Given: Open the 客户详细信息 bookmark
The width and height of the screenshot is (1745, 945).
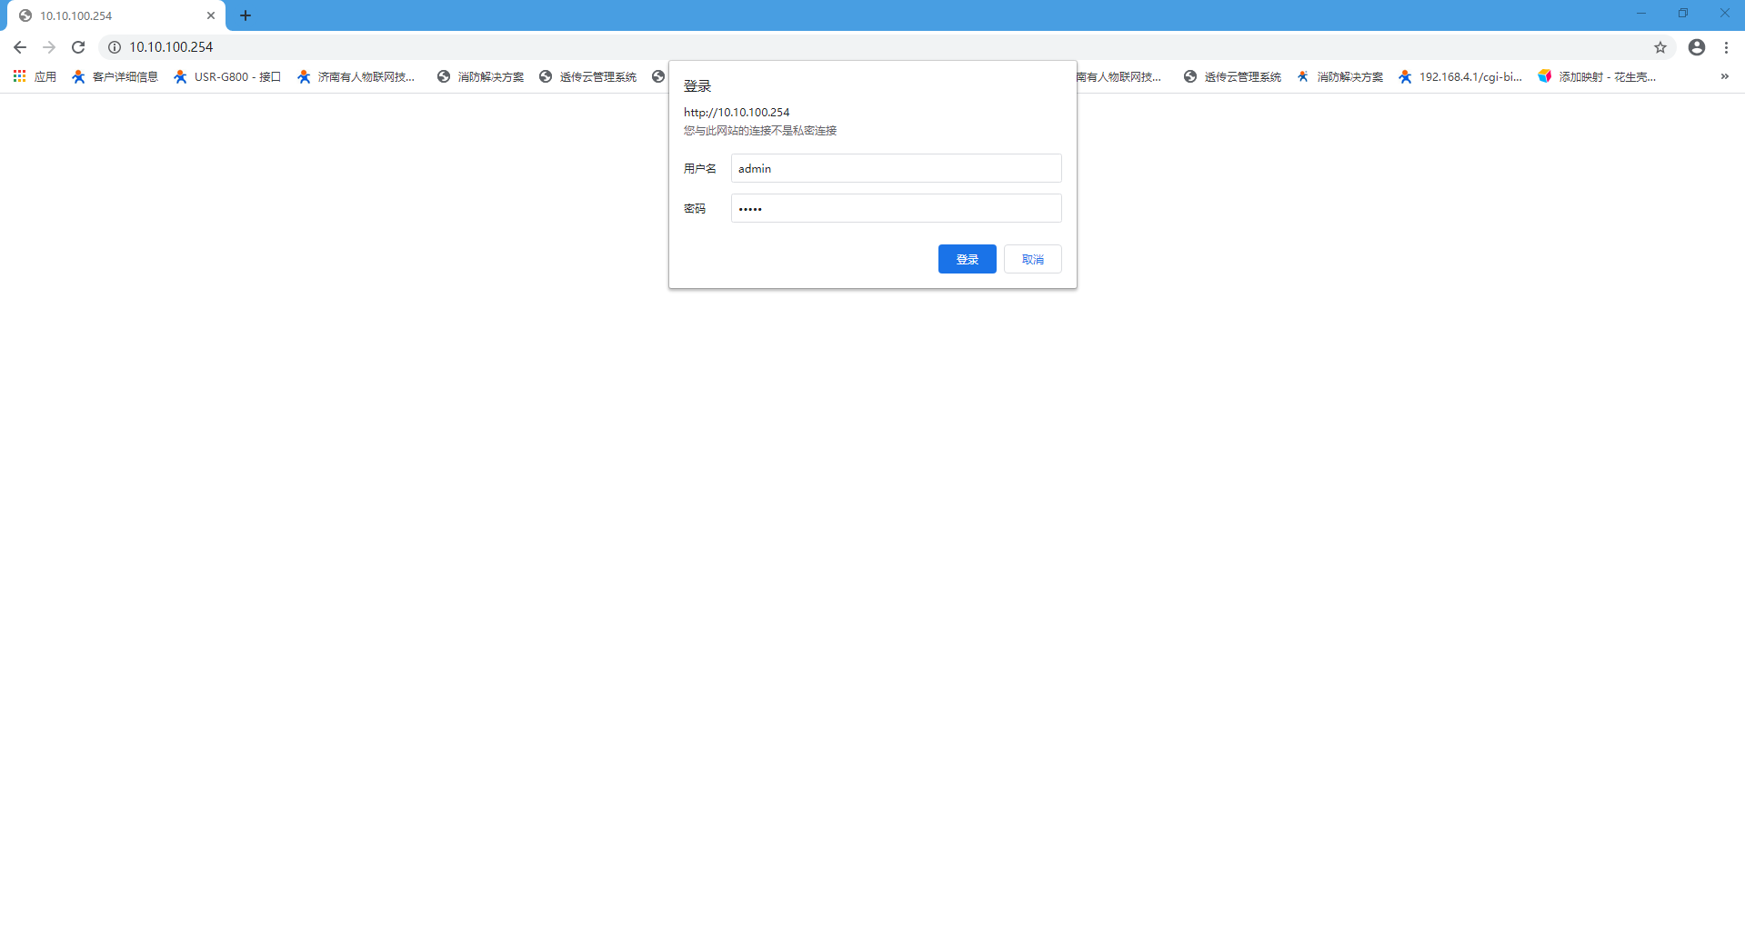Looking at the screenshot, I should [115, 77].
